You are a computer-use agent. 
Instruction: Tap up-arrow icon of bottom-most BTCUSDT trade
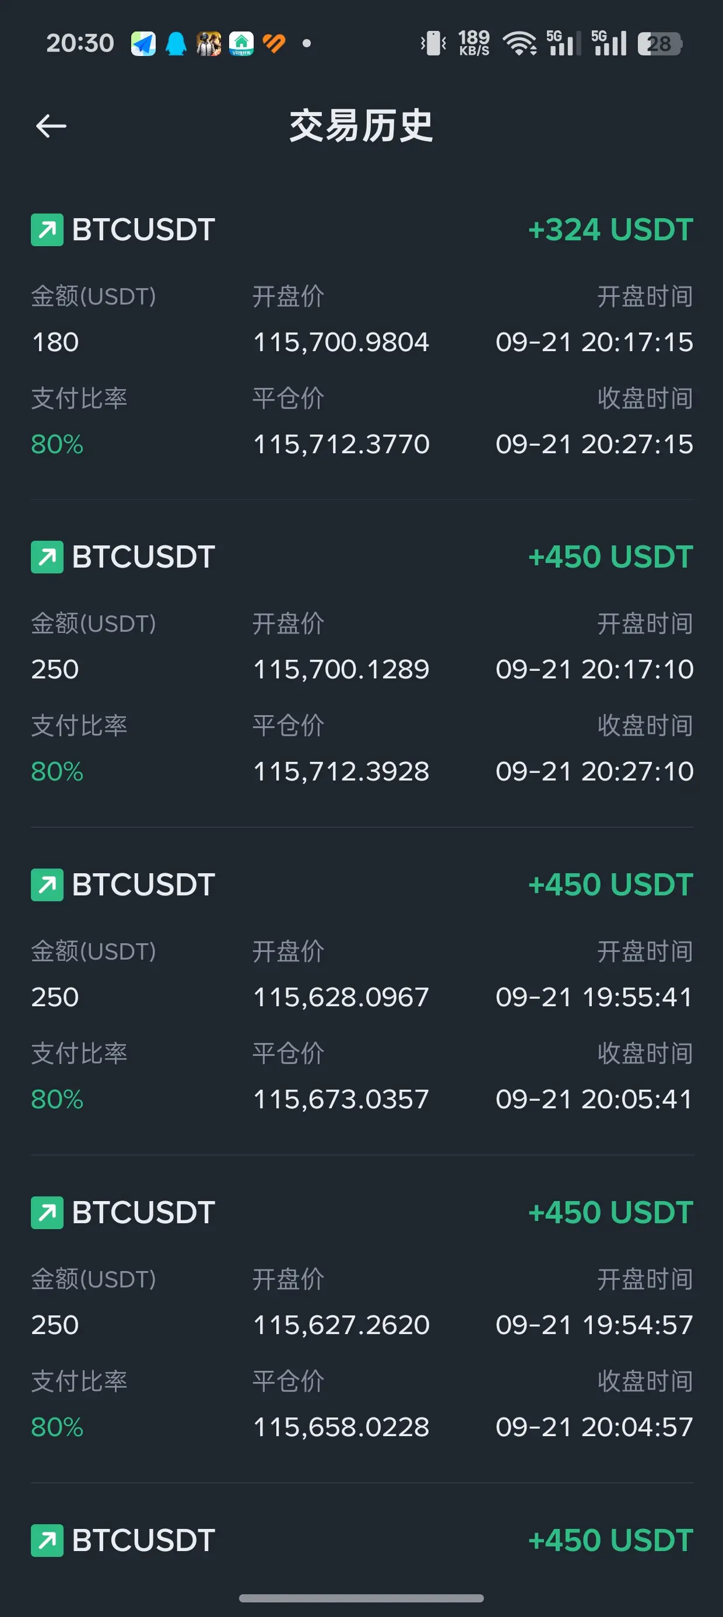tap(47, 1540)
